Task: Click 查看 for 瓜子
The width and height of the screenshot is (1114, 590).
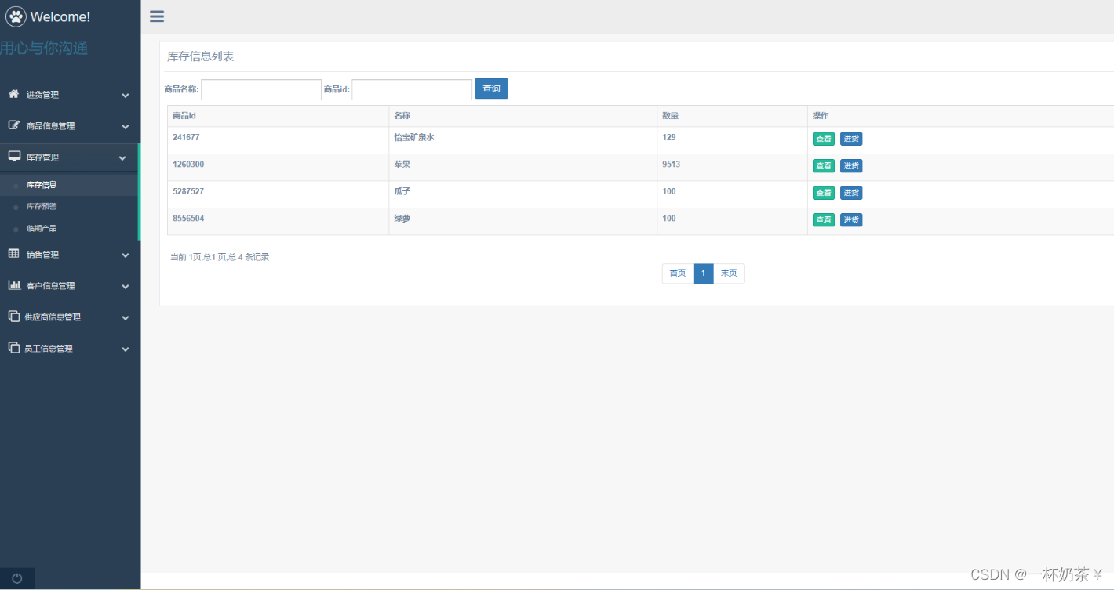Action: (823, 193)
